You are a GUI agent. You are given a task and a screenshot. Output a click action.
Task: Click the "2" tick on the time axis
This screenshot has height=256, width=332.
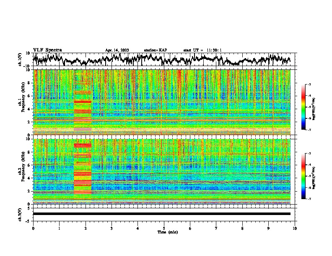click(86, 228)
